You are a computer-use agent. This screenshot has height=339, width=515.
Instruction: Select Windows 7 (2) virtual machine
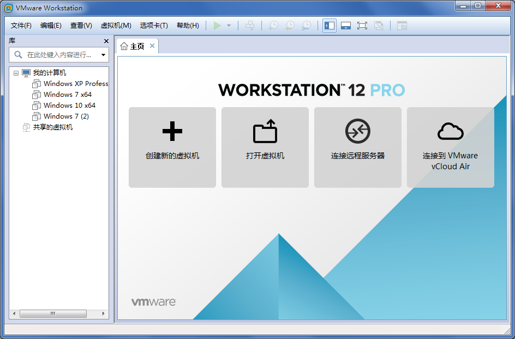tap(67, 116)
